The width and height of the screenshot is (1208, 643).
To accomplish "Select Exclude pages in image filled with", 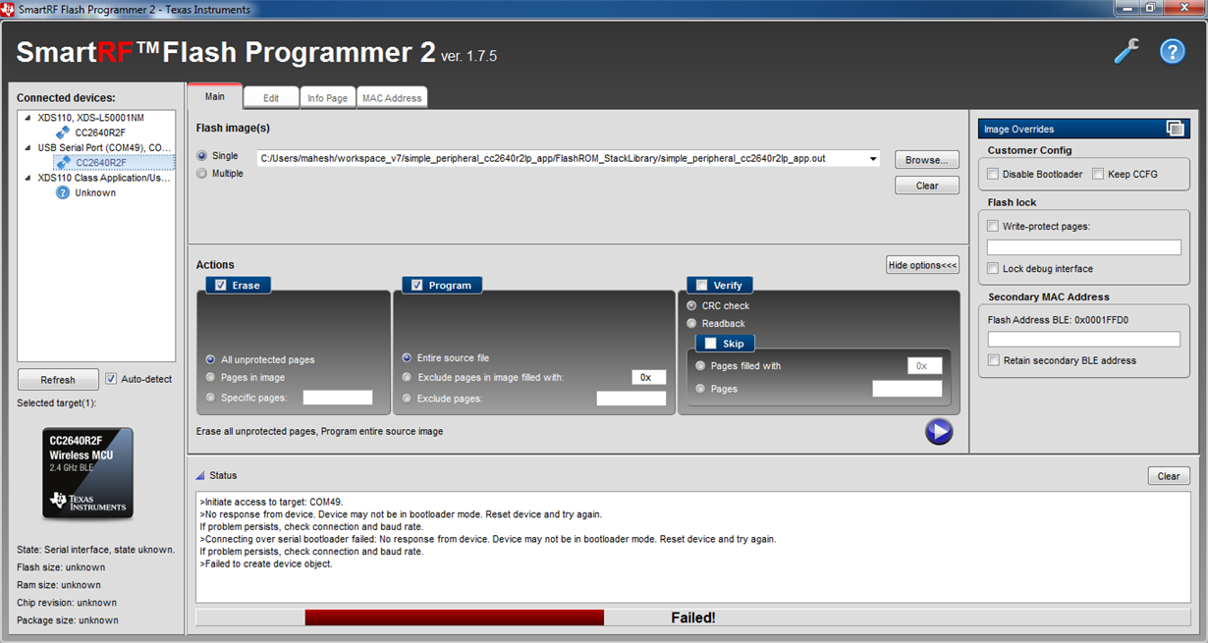I will 408,377.
